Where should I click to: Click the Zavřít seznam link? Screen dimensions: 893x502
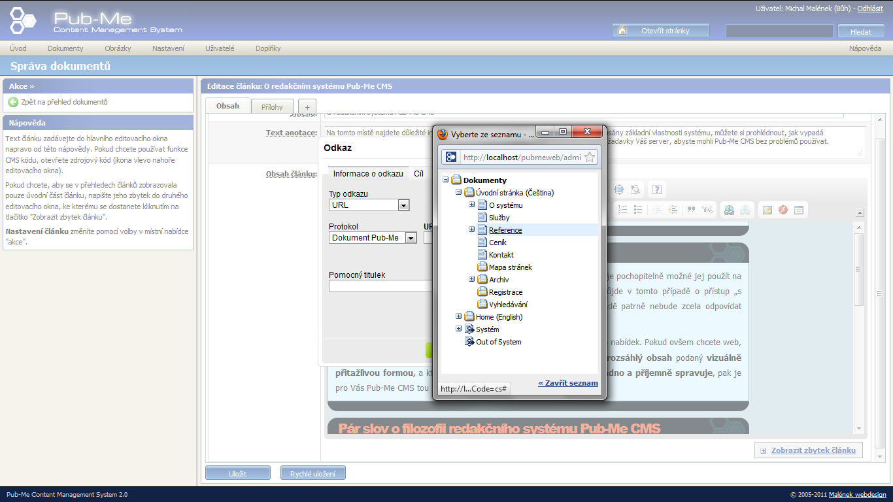coord(568,383)
